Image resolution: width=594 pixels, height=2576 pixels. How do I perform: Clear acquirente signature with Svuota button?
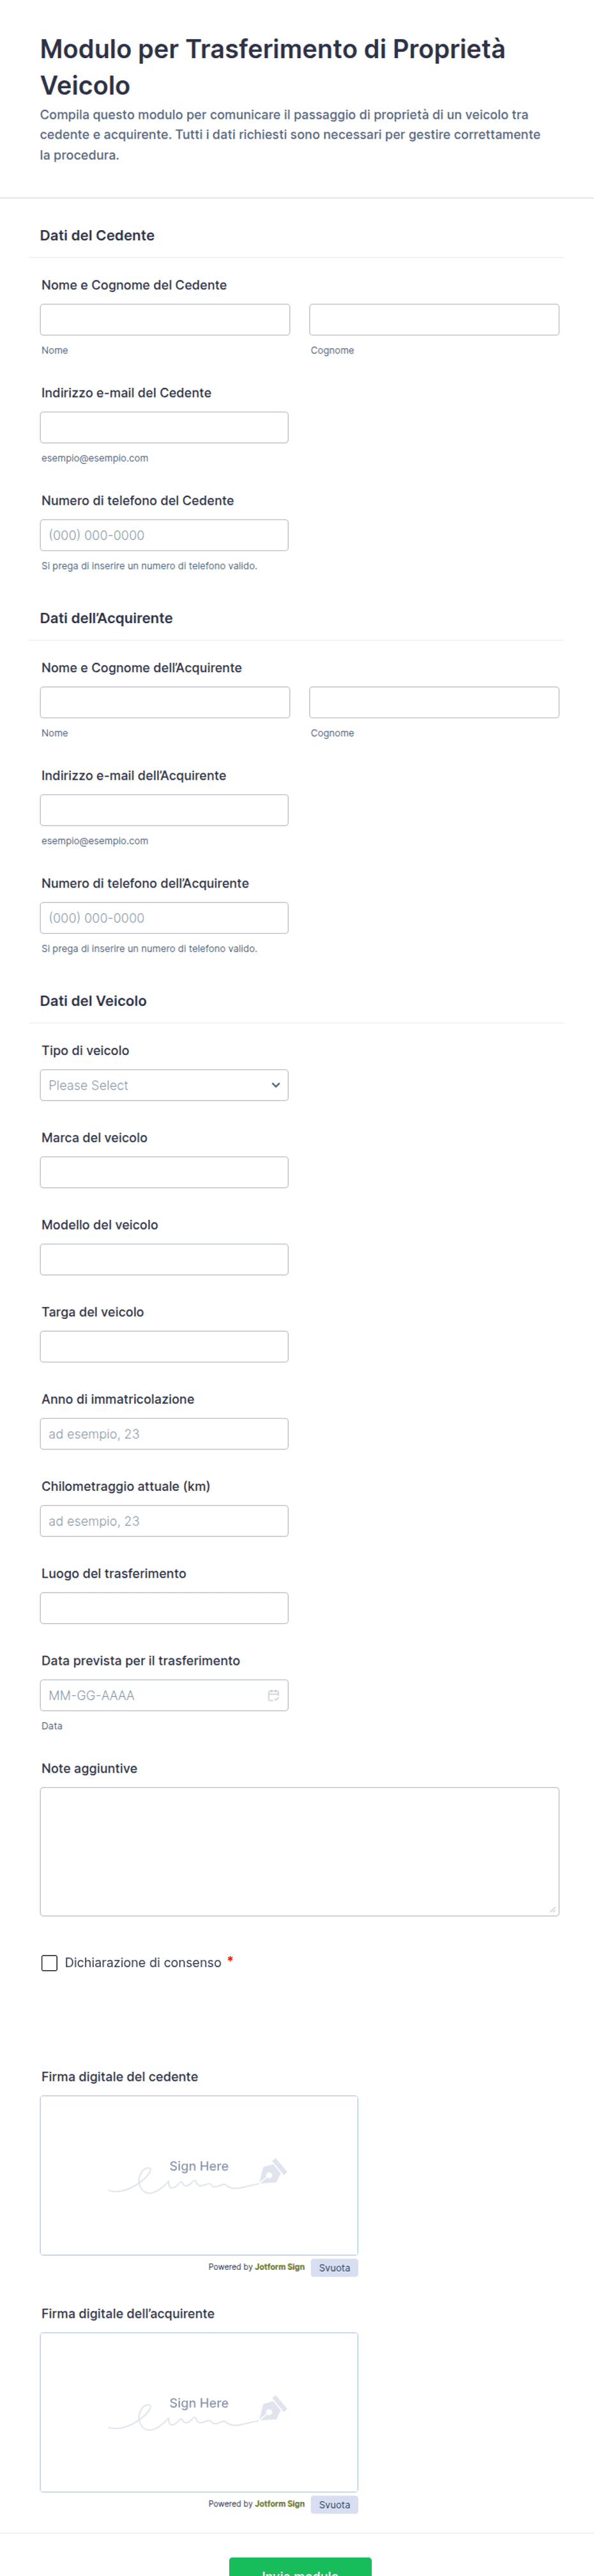tap(334, 2504)
